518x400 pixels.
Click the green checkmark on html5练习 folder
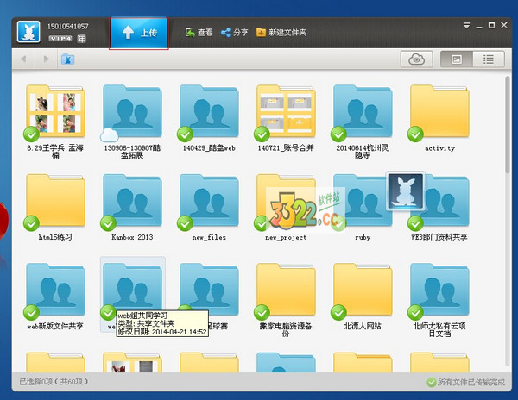31,223
